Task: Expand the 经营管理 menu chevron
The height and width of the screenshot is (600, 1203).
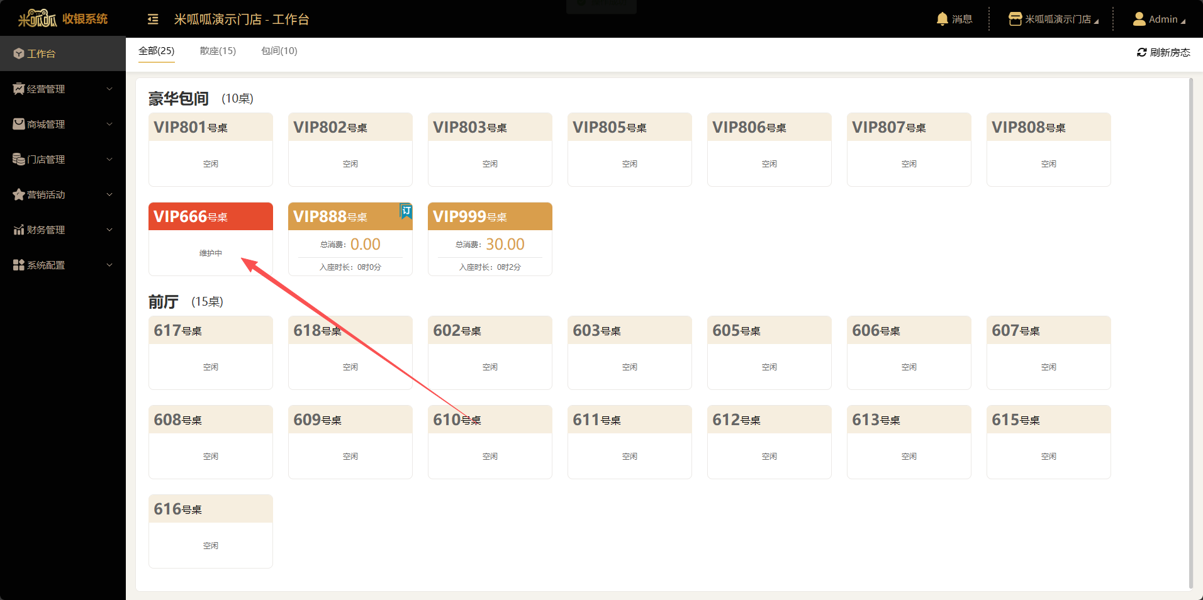Action: 109,89
